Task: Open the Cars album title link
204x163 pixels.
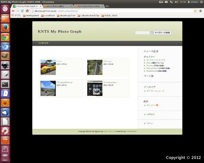Action: [59, 61]
